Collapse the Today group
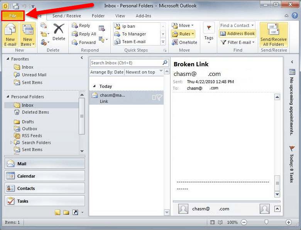This screenshot has width=301, height=230. [94, 86]
